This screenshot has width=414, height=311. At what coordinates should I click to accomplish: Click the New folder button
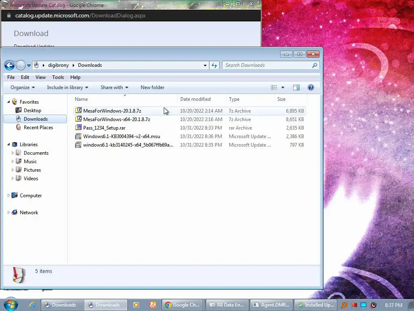tap(152, 87)
